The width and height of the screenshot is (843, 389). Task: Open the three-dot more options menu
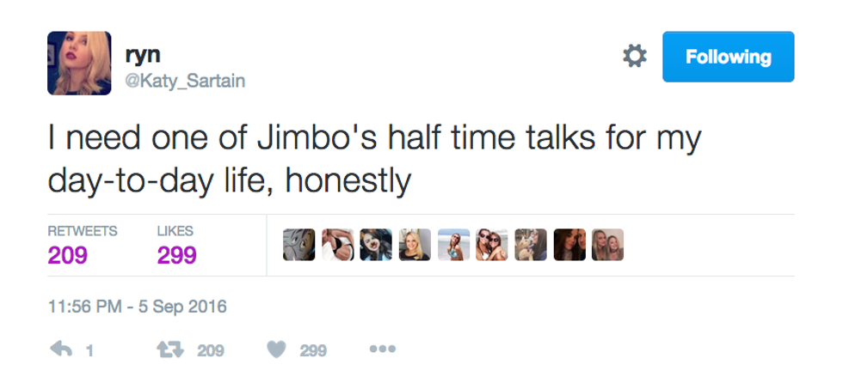click(382, 350)
